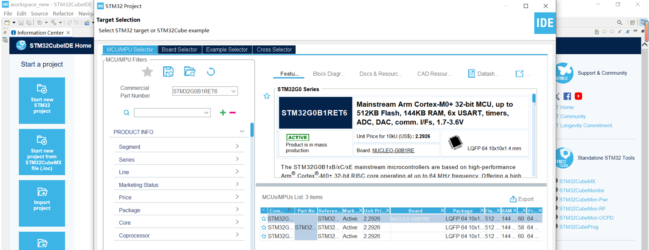Mark STM32G0B1RET6 as favorite in the details pane
The width and height of the screenshot is (649, 250).
(x=267, y=96)
